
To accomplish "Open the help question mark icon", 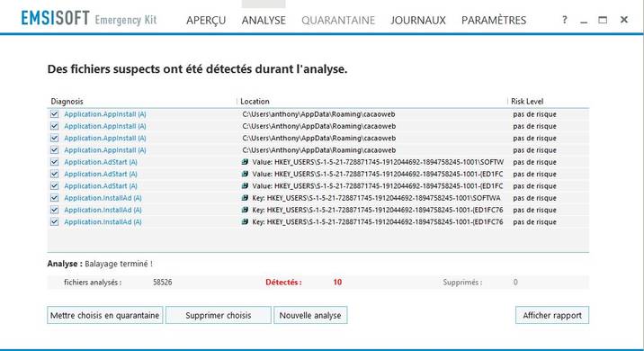I will click(x=565, y=19).
